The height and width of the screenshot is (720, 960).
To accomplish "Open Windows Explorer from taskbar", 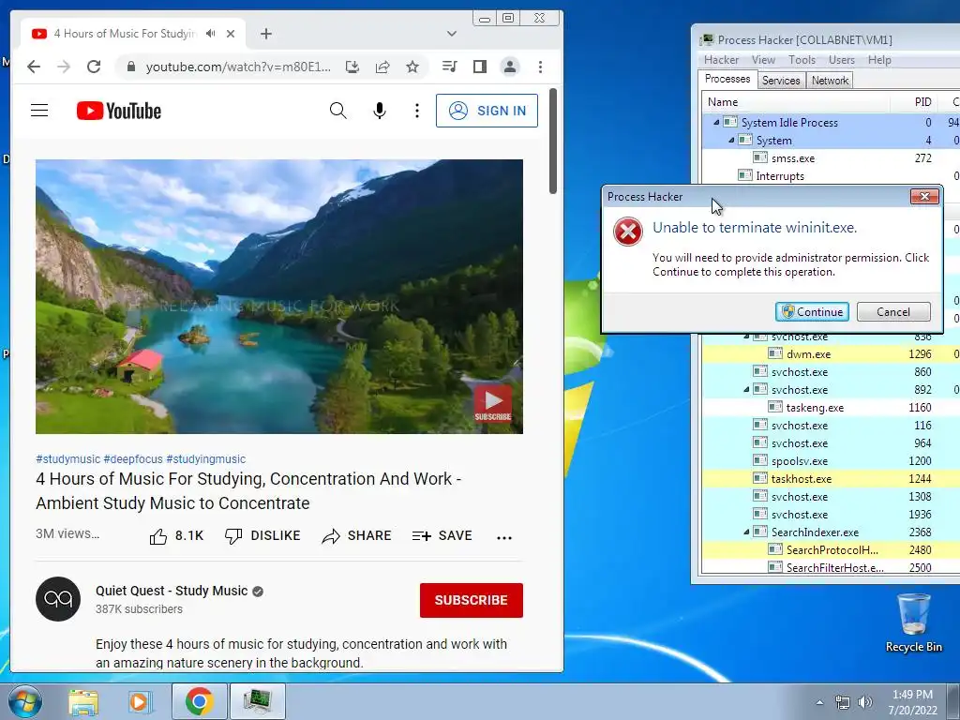I will tap(83, 701).
